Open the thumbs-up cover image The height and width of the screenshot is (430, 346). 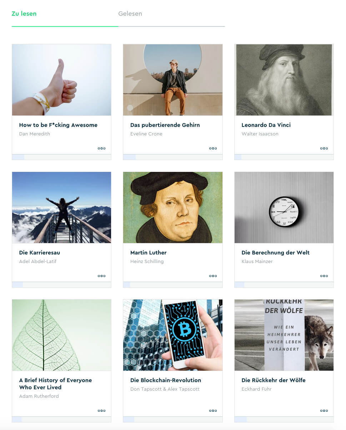coord(61,80)
